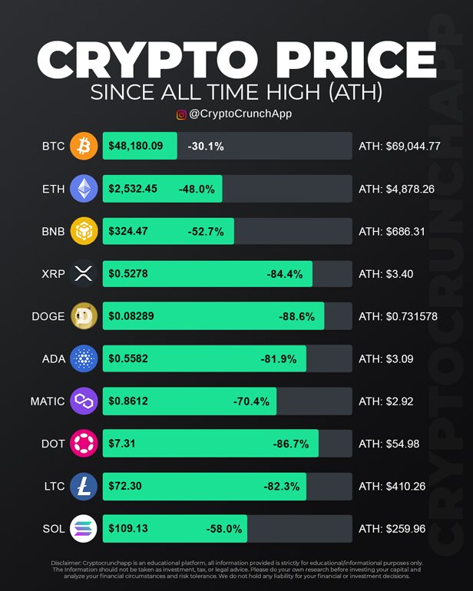Click the black XRP logo icon
Viewport: 473px width, 591px height.
tap(84, 273)
